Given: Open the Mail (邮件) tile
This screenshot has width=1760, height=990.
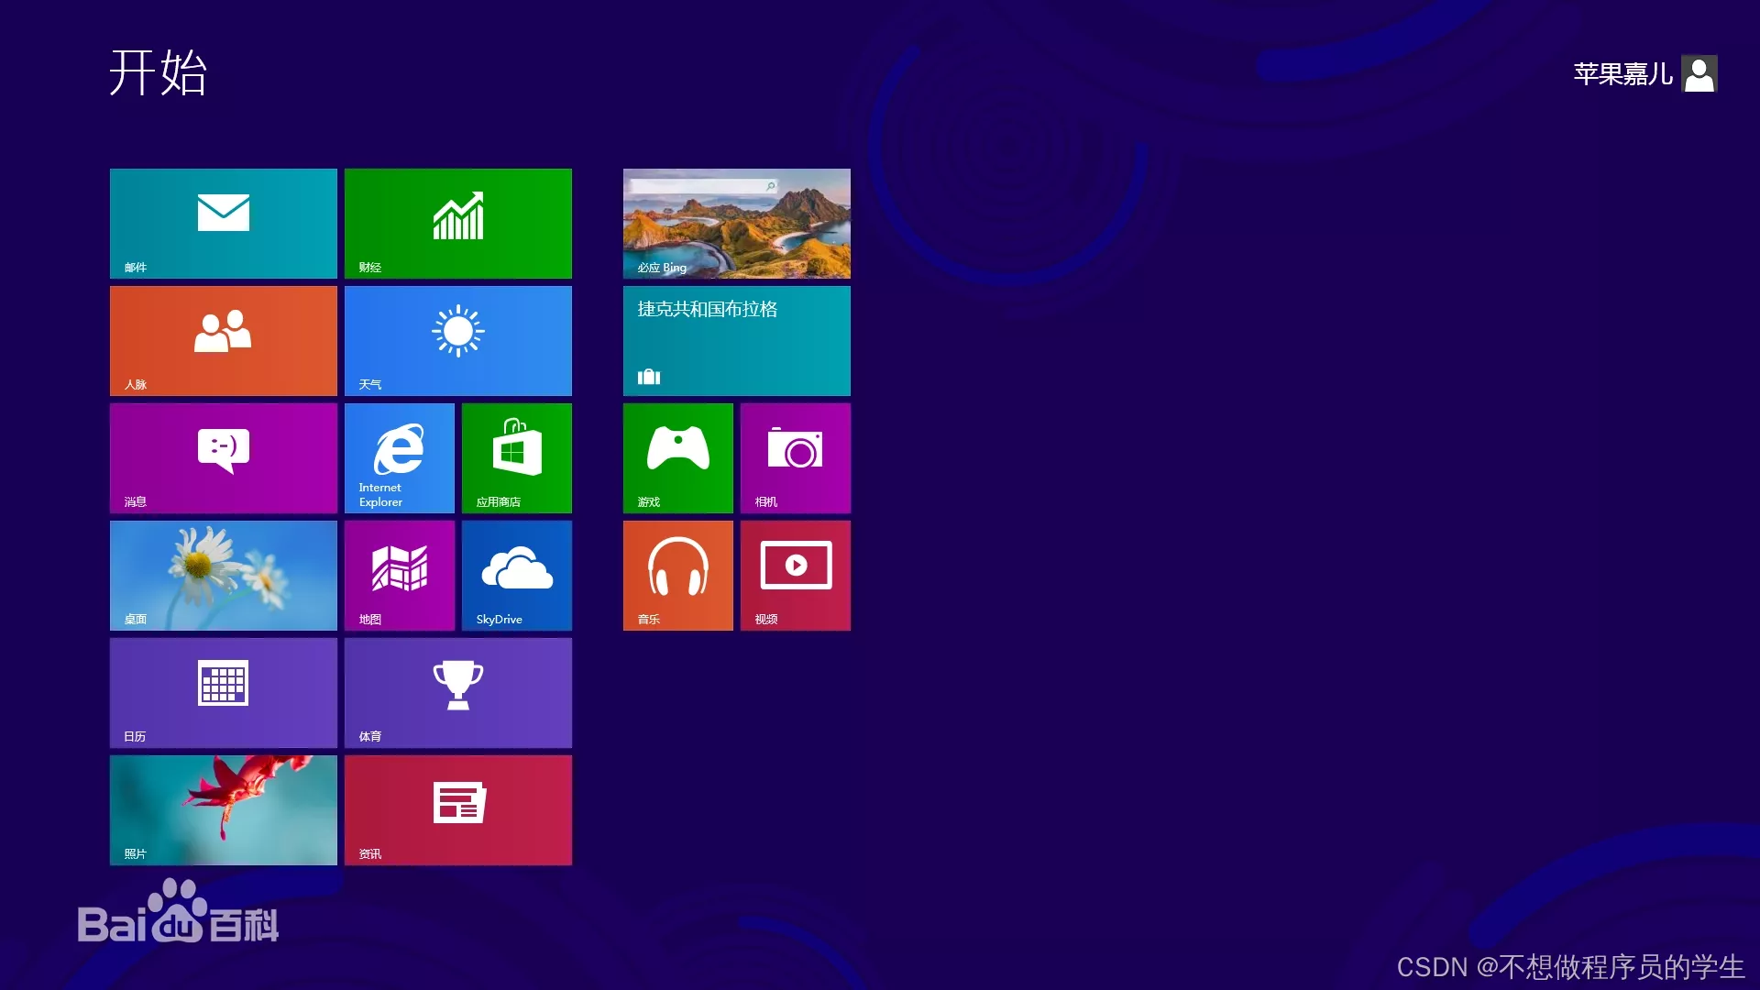Looking at the screenshot, I should coord(223,223).
